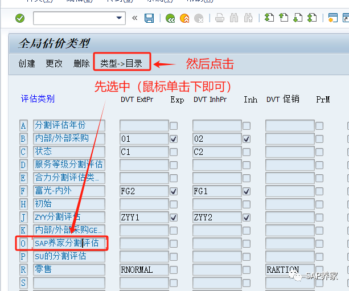Click field containing ZYY2
The width and height of the screenshot is (349, 291).
point(217,218)
